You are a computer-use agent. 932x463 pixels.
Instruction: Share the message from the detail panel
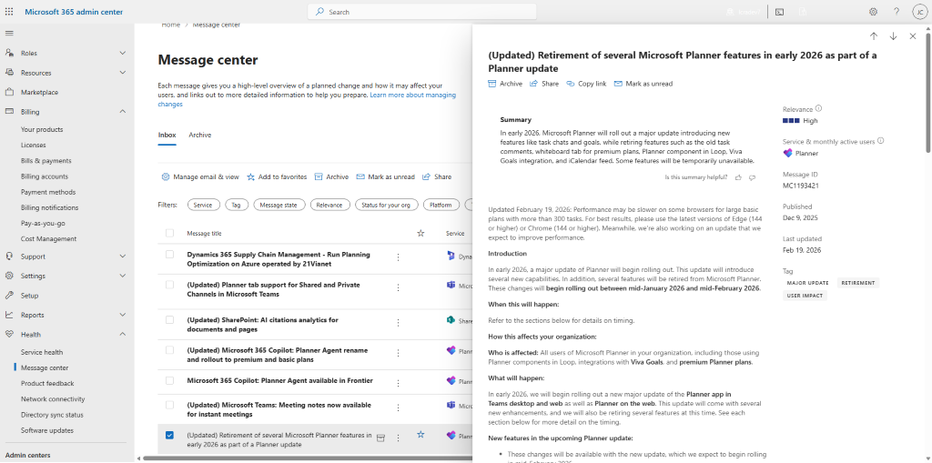pyautogui.click(x=544, y=84)
